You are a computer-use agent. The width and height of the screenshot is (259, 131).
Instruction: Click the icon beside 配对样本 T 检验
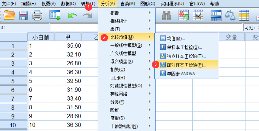[x=163, y=65]
